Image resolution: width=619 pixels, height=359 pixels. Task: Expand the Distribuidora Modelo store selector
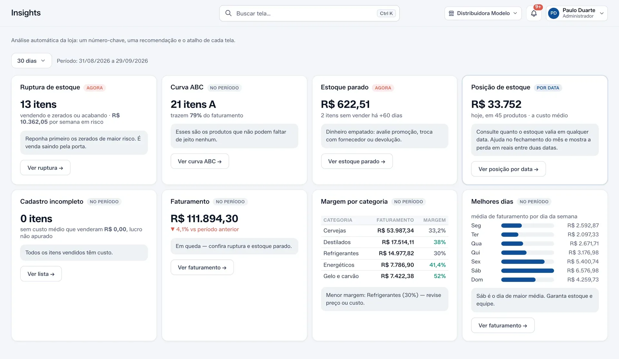tap(483, 13)
